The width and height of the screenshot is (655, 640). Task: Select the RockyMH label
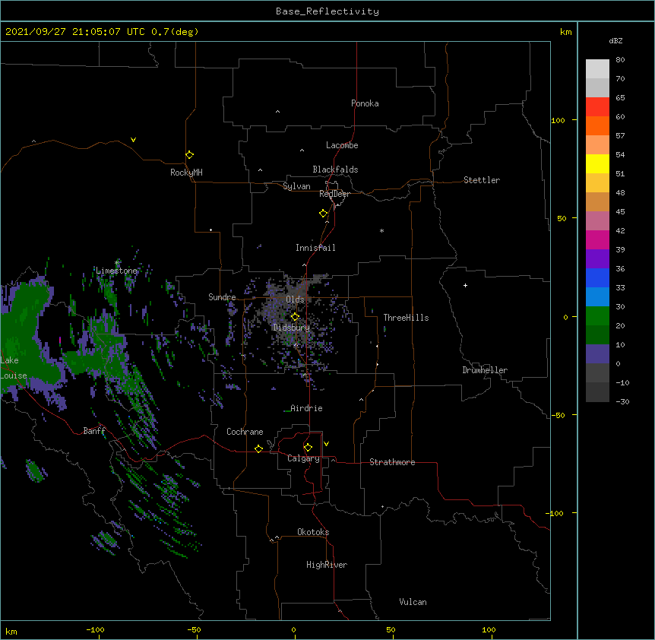point(186,173)
